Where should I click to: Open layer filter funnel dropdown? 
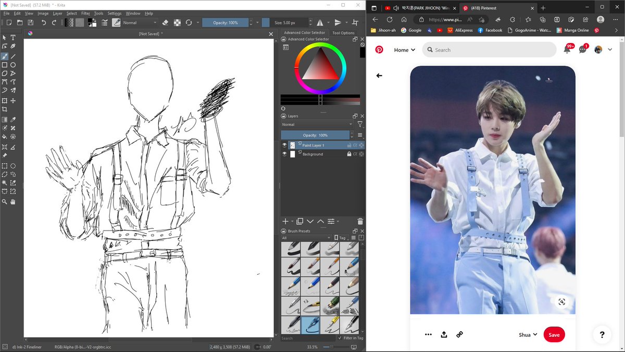(x=360, y=125)
